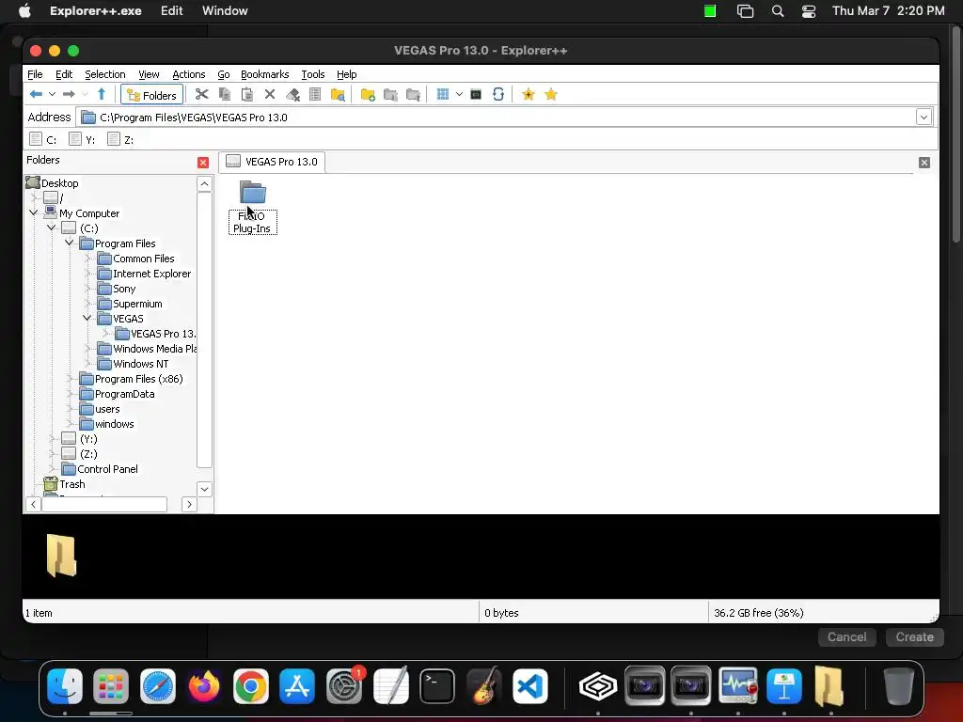Select Supermium folder in tree

tap(137, 304)
